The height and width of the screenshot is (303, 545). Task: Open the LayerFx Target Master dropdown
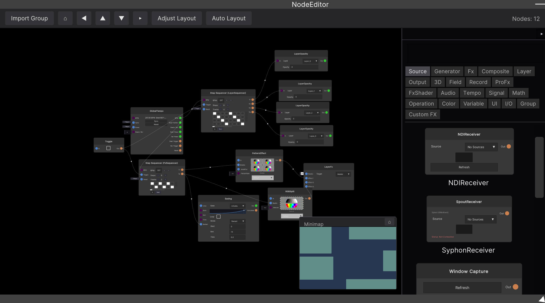coord(343,174)
